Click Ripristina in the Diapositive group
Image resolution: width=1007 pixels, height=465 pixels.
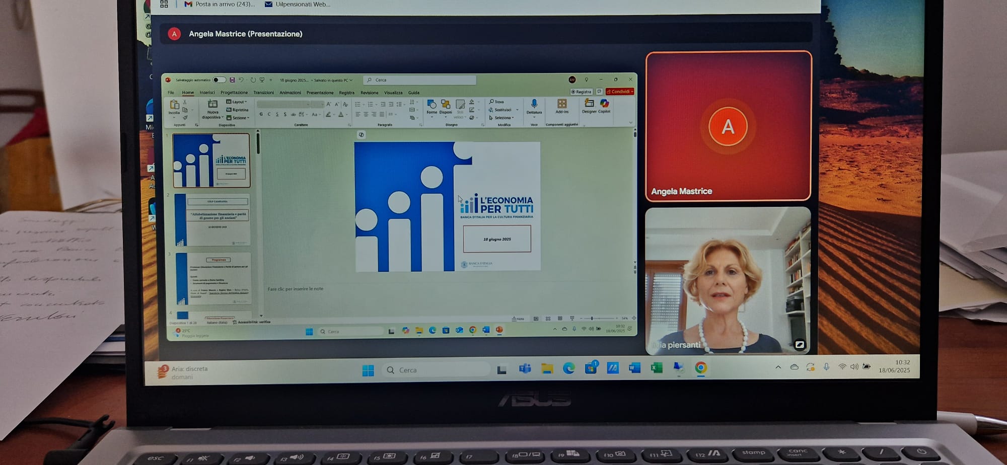tap(237, 110)
